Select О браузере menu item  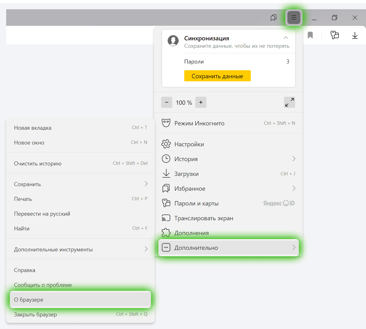coord(80,300)
